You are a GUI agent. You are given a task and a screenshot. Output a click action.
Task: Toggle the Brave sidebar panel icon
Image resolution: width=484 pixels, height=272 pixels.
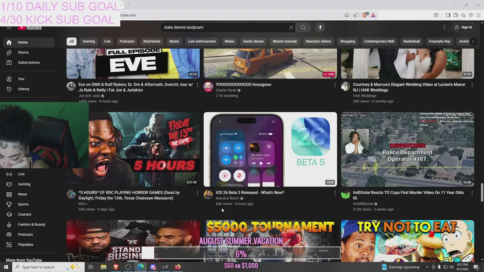point(448,15)
